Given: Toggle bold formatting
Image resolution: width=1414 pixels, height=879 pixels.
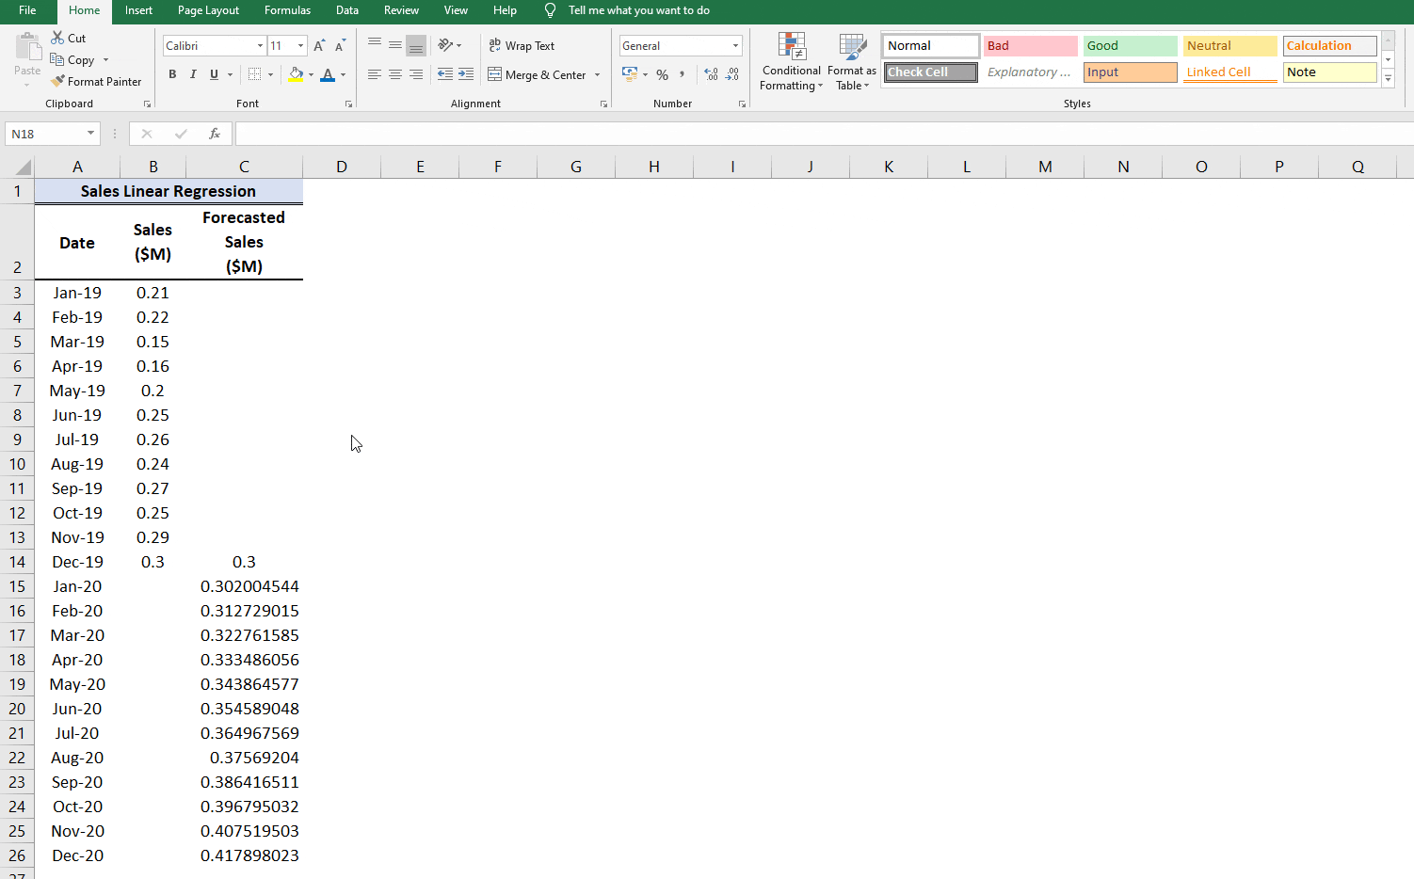Looking at the screenshot, I should pyautogui.click(x=172, y=73).
